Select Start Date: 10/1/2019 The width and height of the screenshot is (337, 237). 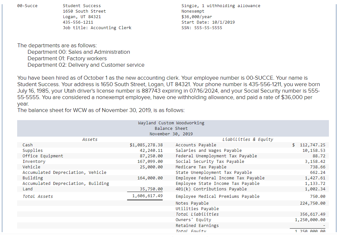(x=208, y=22)
